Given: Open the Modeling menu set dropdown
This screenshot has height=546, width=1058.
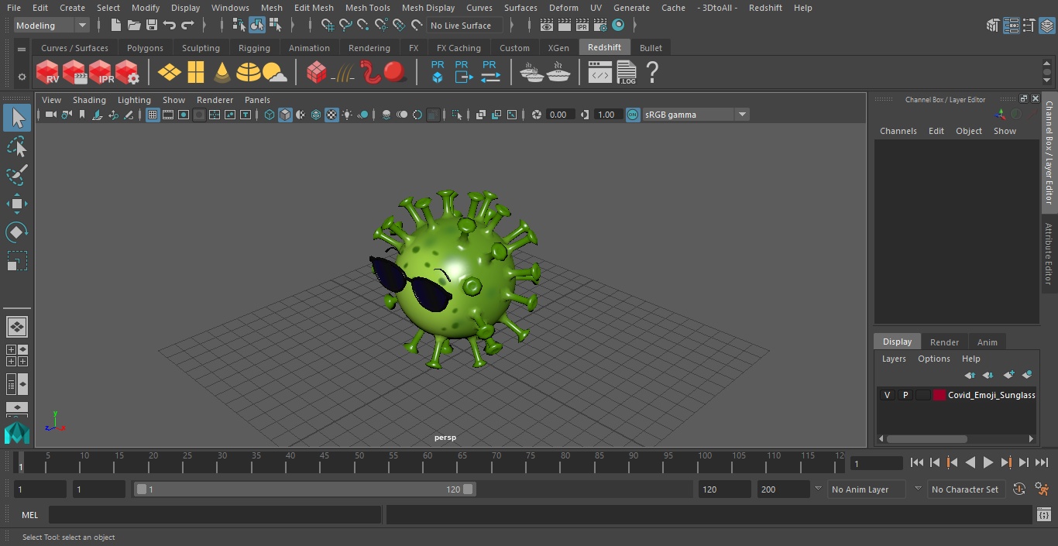Looking at the screenshot, I should (x=52, y=26).
